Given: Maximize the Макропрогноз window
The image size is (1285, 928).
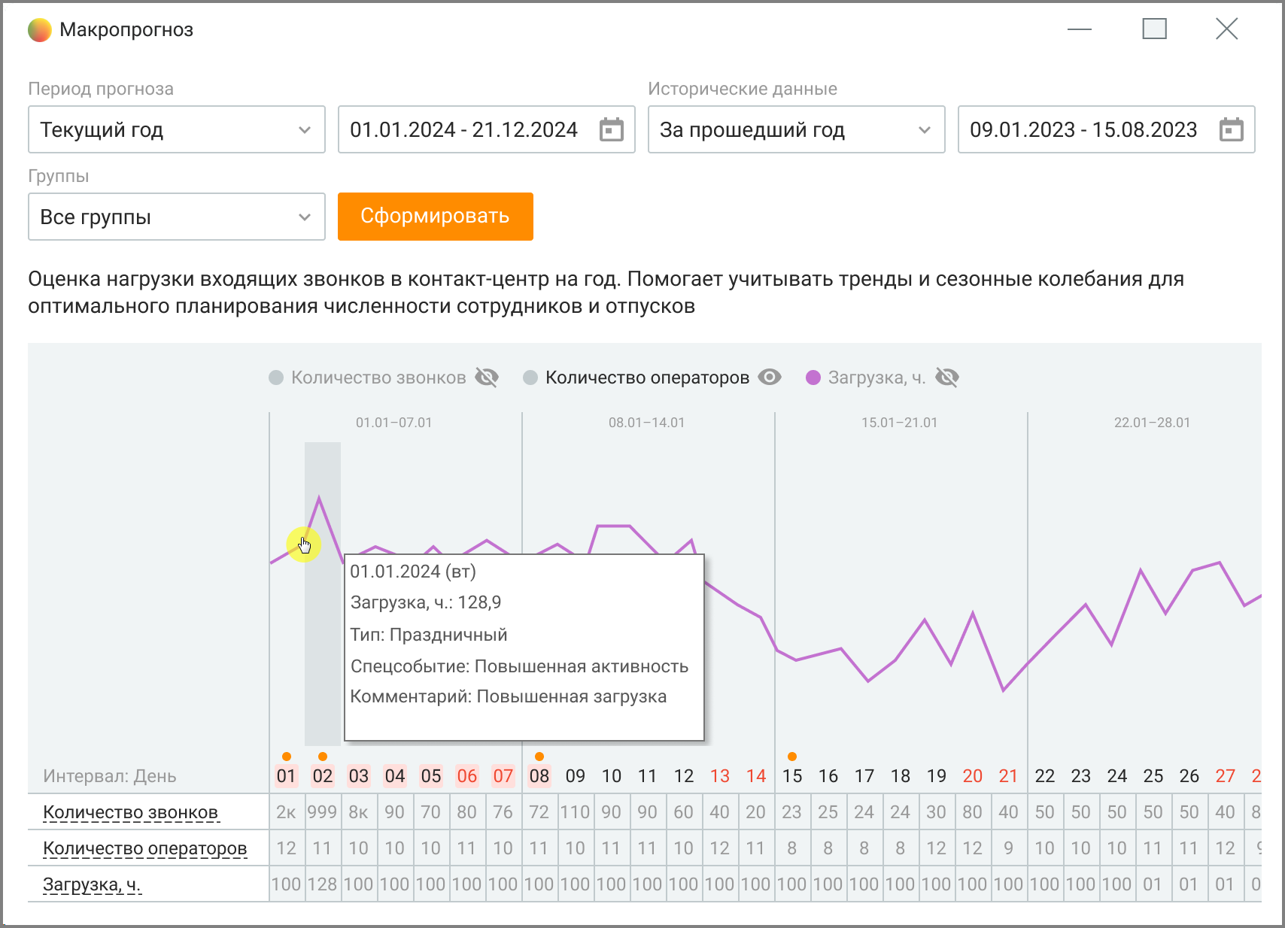Looking at the screenshot, I should coord(1155,29).
